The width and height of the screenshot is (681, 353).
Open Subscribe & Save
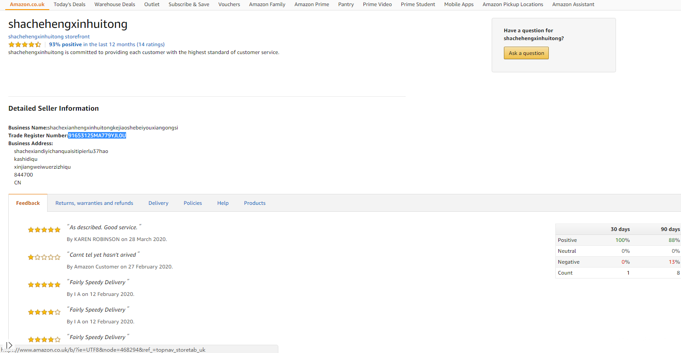point(189,4)
